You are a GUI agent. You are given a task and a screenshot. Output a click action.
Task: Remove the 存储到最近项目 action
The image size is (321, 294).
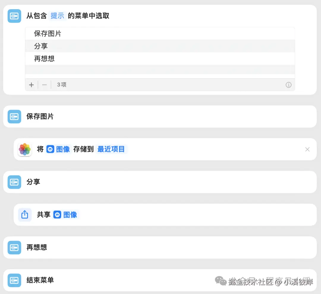[307, 149]
